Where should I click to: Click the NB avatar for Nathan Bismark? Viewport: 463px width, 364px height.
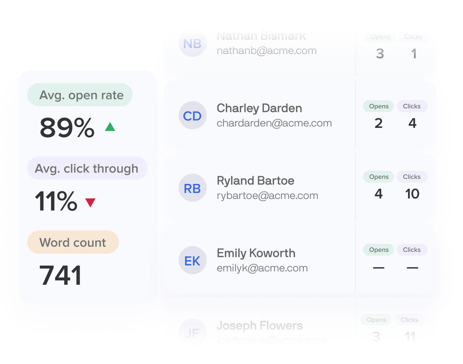pos(192,43)
